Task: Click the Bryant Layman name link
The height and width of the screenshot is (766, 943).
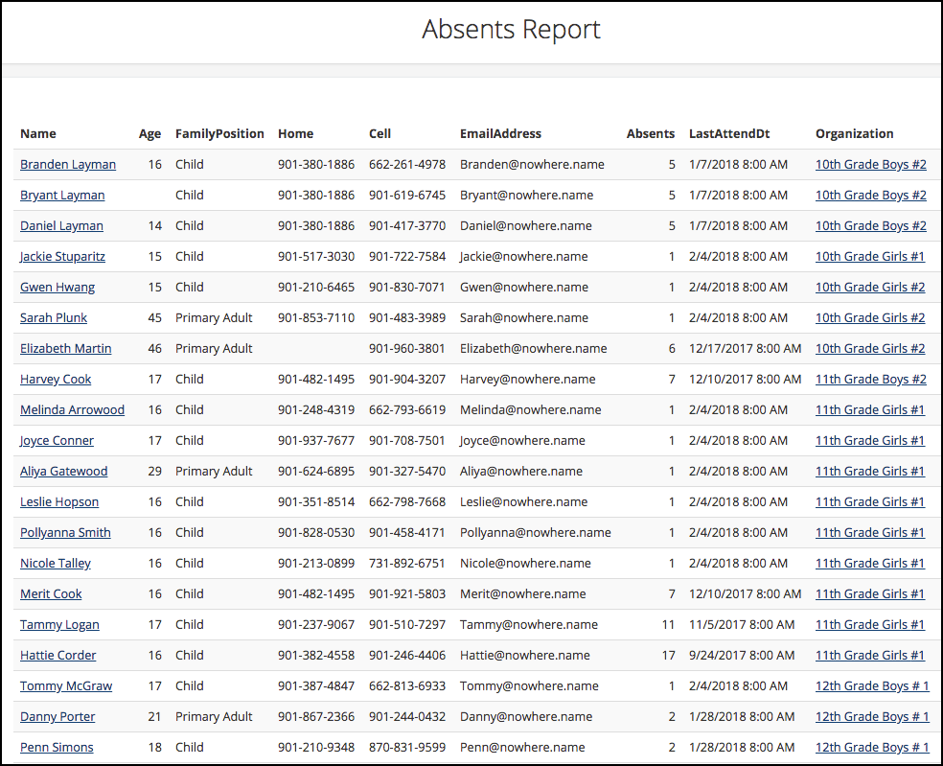Action: point(61,195)
